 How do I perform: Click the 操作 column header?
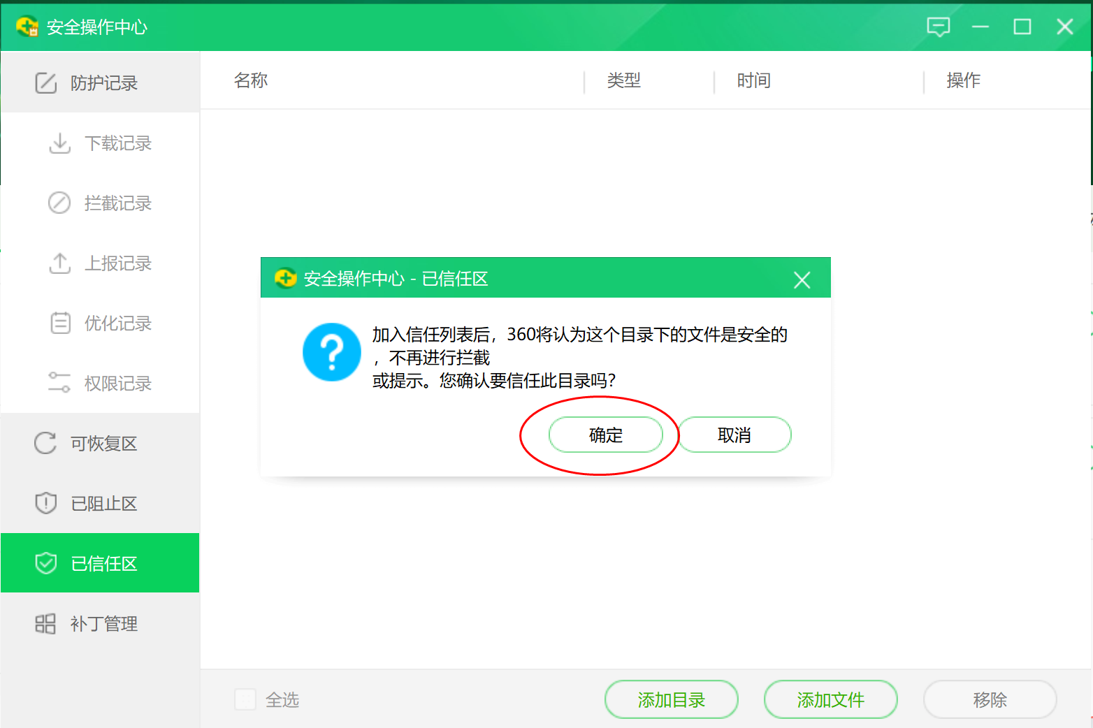(x=964, y=80)
